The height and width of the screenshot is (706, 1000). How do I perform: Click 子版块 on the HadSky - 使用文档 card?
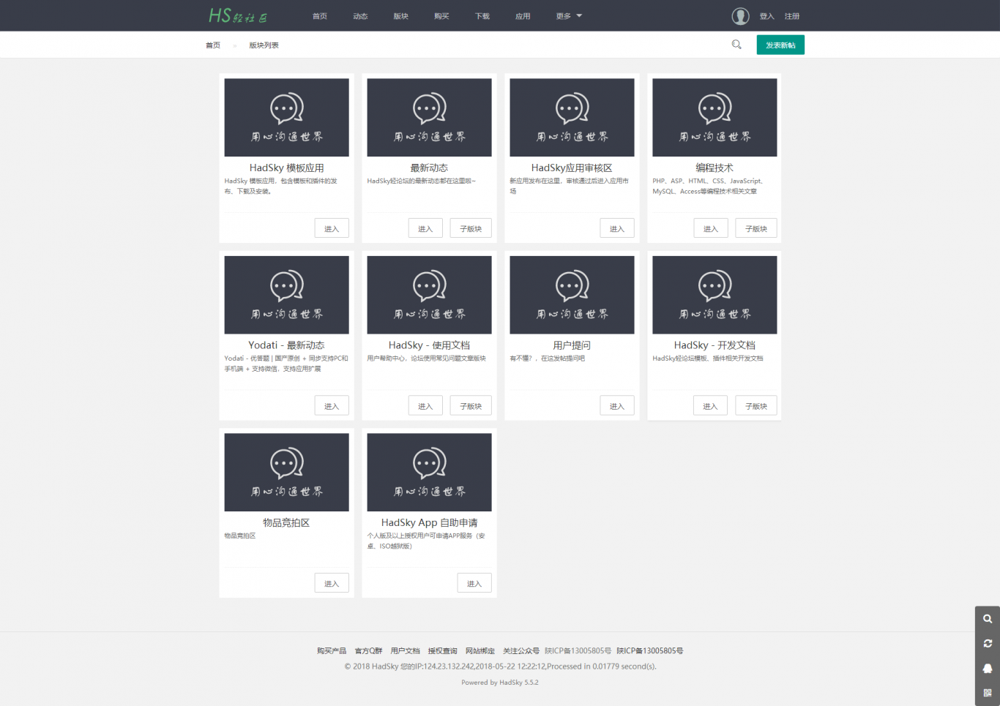click(x=471, y=406)
